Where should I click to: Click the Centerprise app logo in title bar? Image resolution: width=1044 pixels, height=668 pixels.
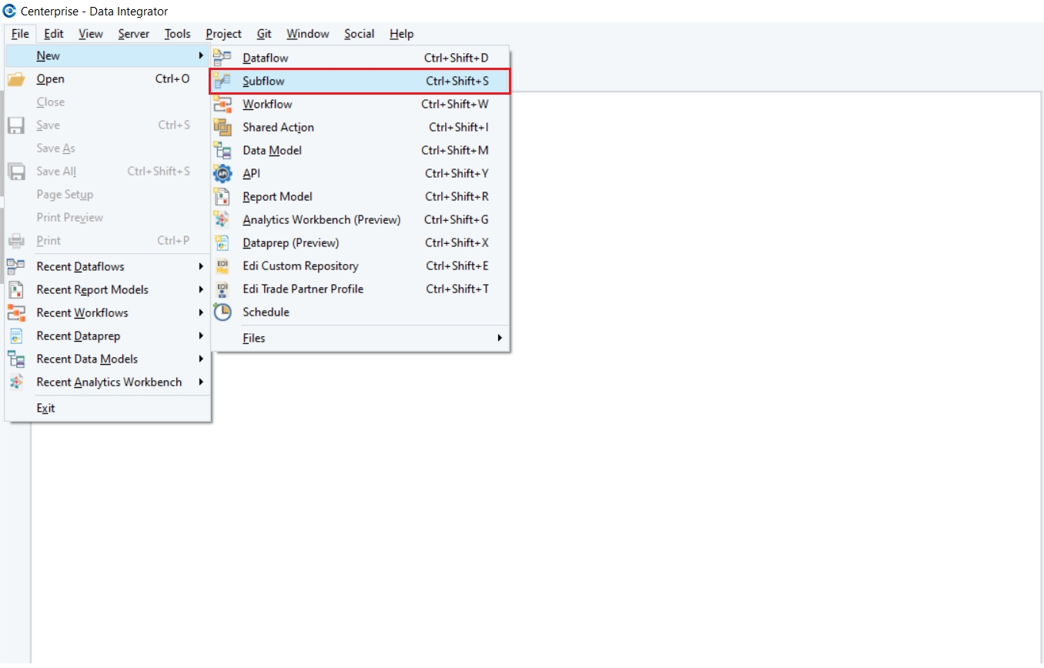coord(10,11)
